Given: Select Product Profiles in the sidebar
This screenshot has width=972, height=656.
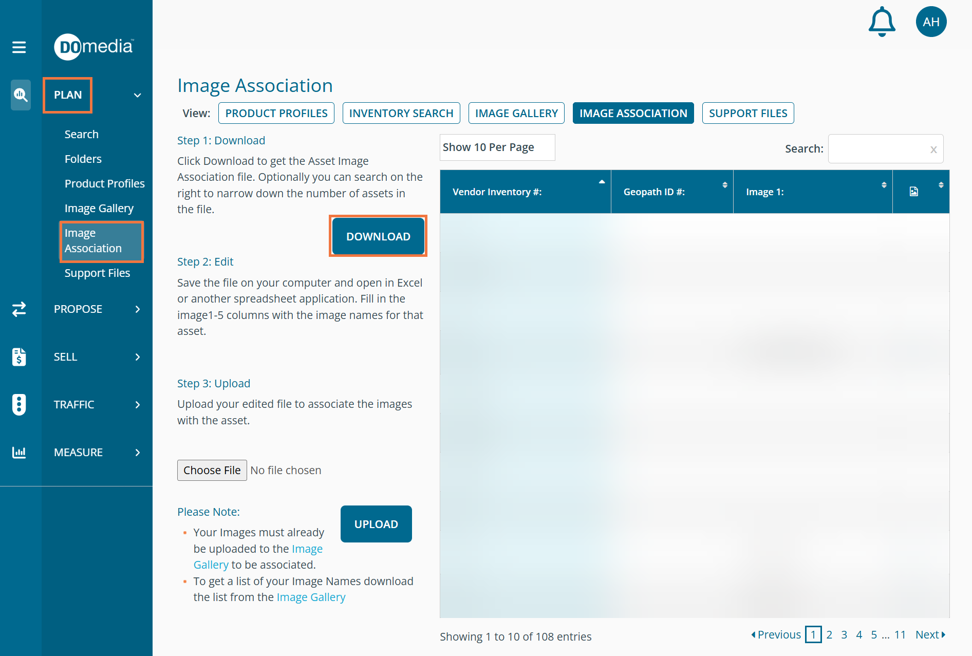Looking at the screenshot, I should click(104, 183).
